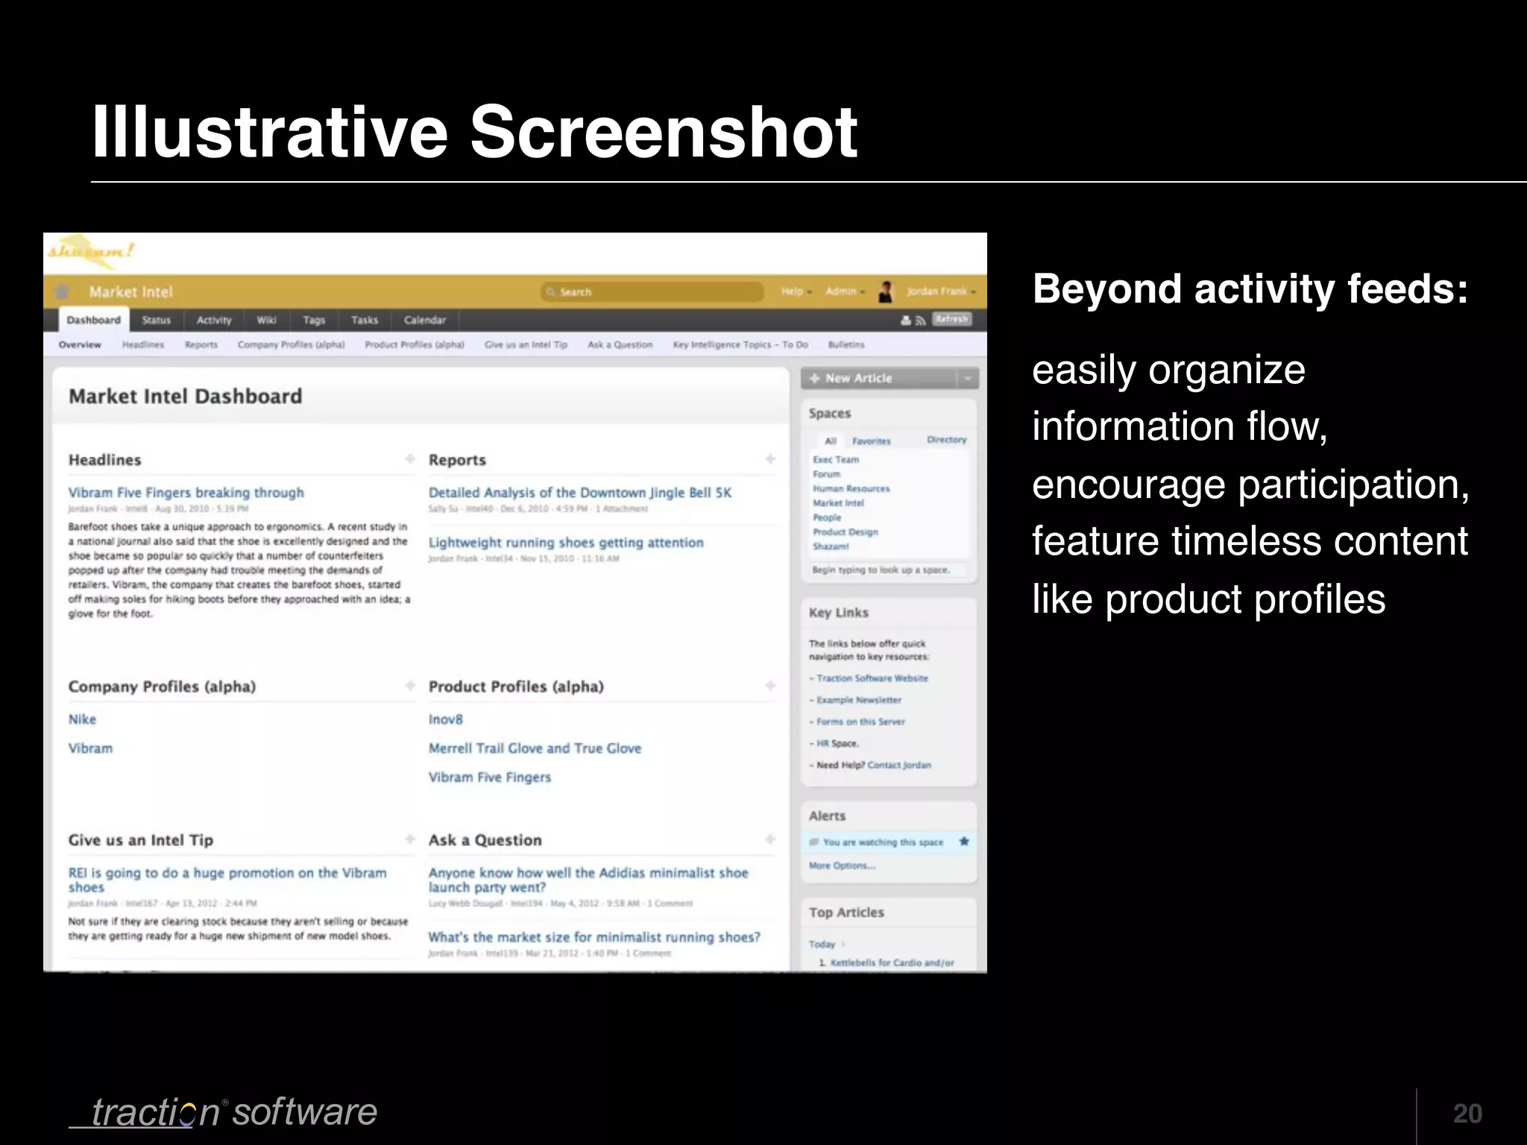Open the Product Design space

click(x=846, y=532)
